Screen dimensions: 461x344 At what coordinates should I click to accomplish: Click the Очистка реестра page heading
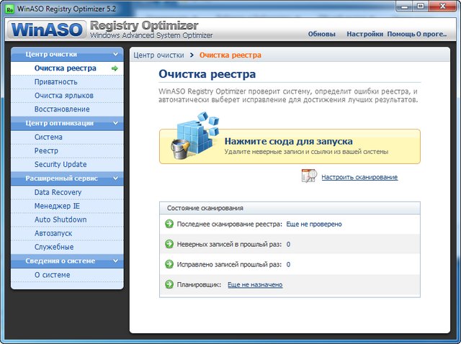[207, 74]
